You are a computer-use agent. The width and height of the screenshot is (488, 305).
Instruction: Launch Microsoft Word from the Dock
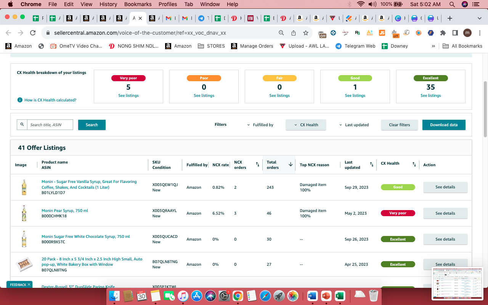(312, 295)
